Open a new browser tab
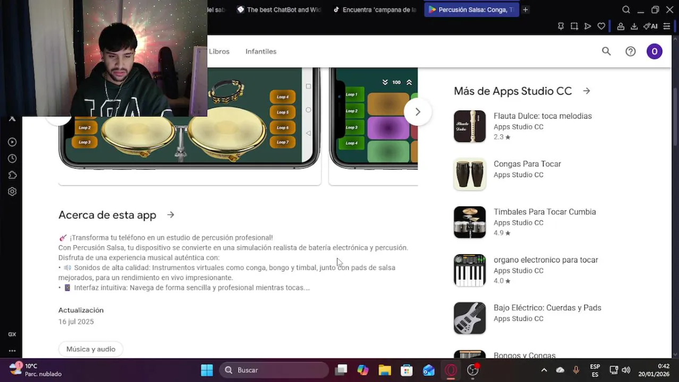The width and height of the screenshot is (679, 382). (x=525, y=10)
